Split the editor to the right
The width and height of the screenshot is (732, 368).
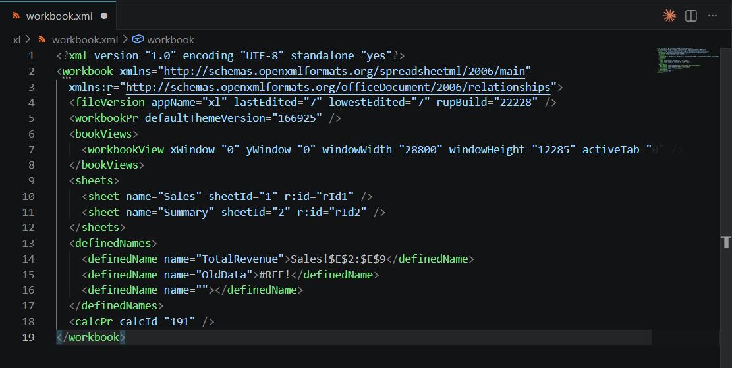(x=691, y=16)
